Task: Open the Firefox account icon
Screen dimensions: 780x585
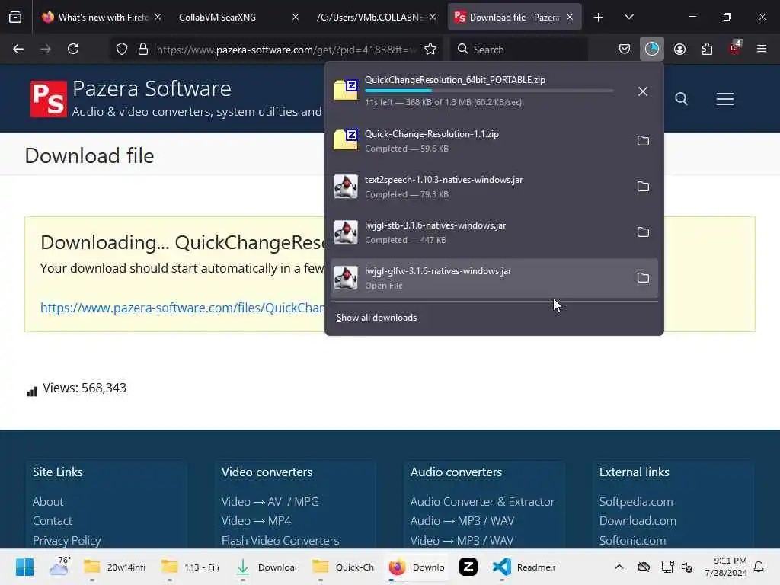Action: click(679, 50)
